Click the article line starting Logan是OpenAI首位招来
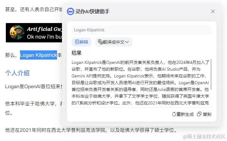227x141 pixels. coord(33,87)
